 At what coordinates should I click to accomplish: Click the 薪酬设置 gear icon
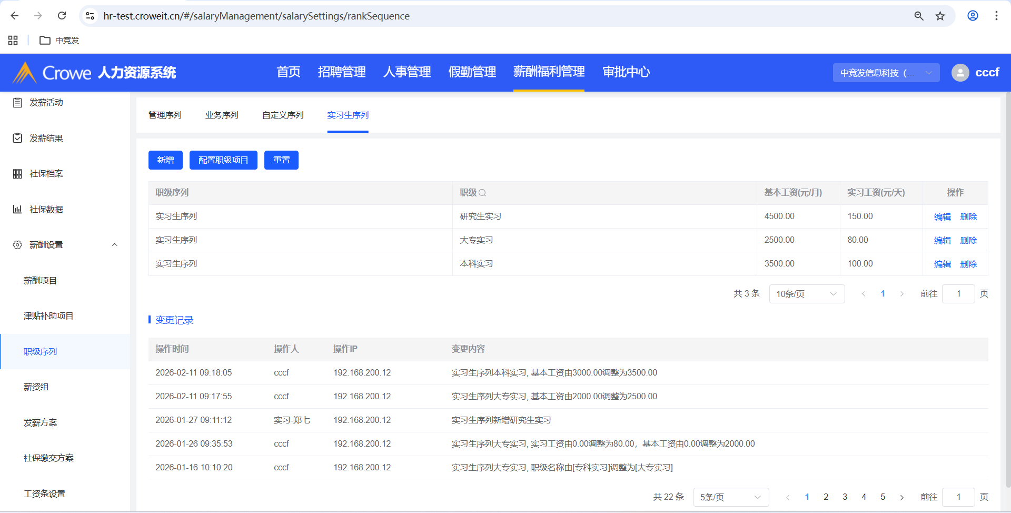(x=17, y=245)
